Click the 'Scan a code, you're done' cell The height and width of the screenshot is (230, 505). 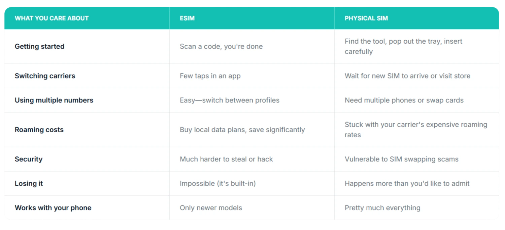(221, 46)
